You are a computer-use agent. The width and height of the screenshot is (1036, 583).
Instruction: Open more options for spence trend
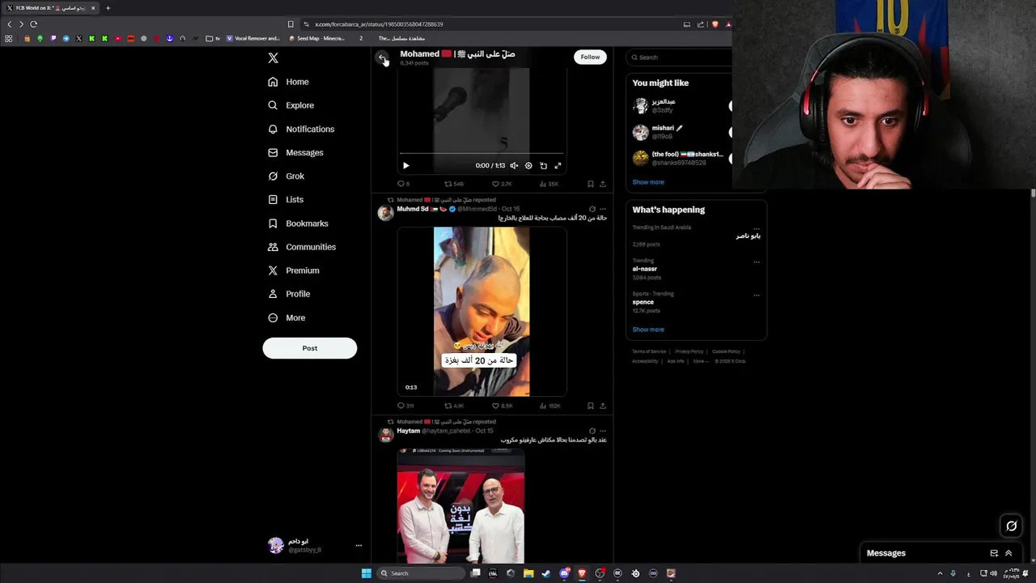[x=757, y=295]
